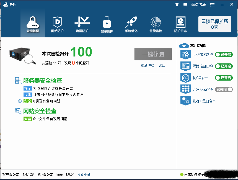Click the 8项没有发现问题 text

(x=47, y=101)
